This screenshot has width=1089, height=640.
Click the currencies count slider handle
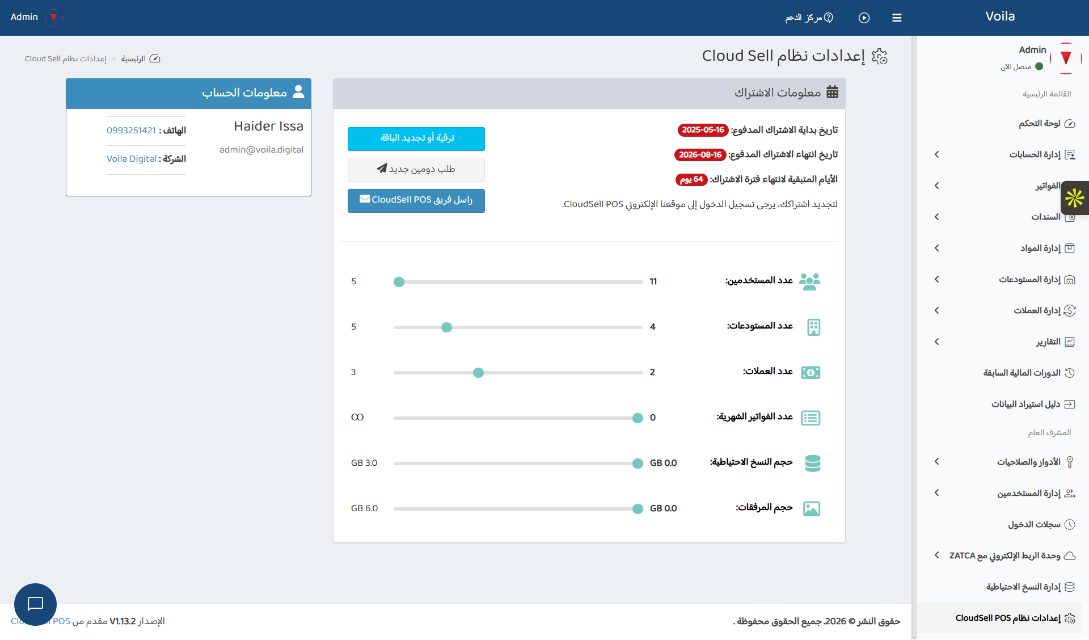point(479,373)
